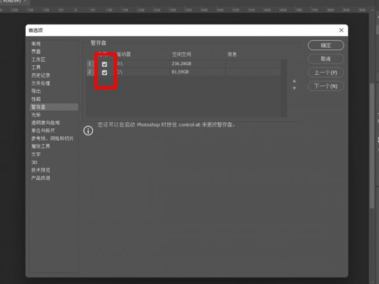Open the 增效工具 preferences category
Image resolution: width=379 pixels, height=284 pixels.
click(x=41, y=146)
